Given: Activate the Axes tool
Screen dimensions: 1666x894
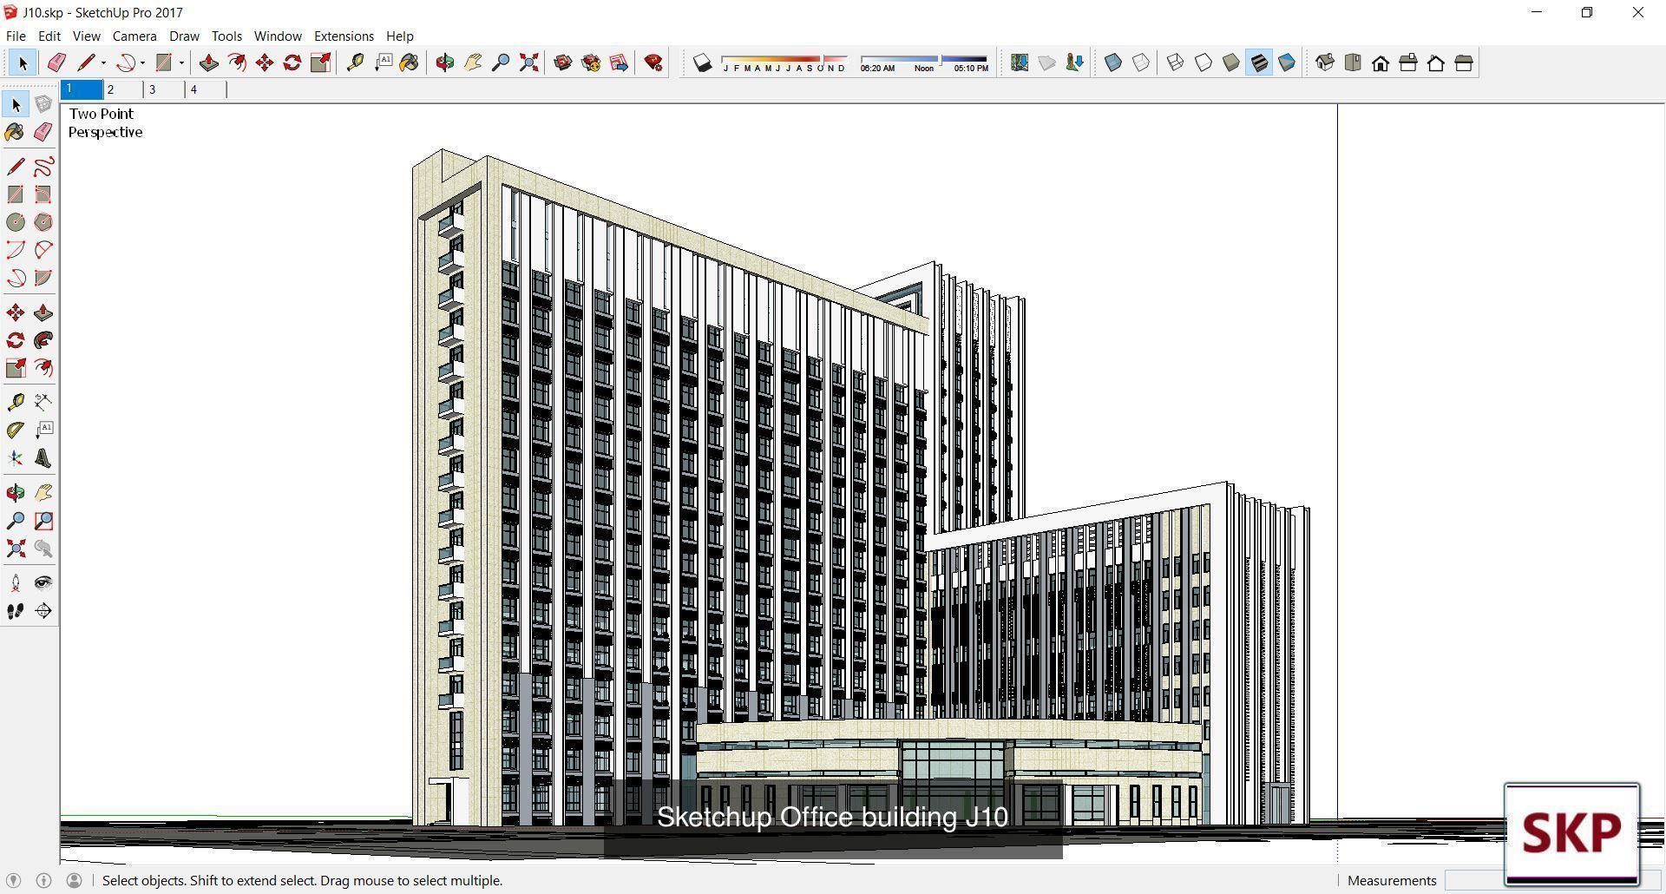Looking at the screenshot, I should click(16, 458).
